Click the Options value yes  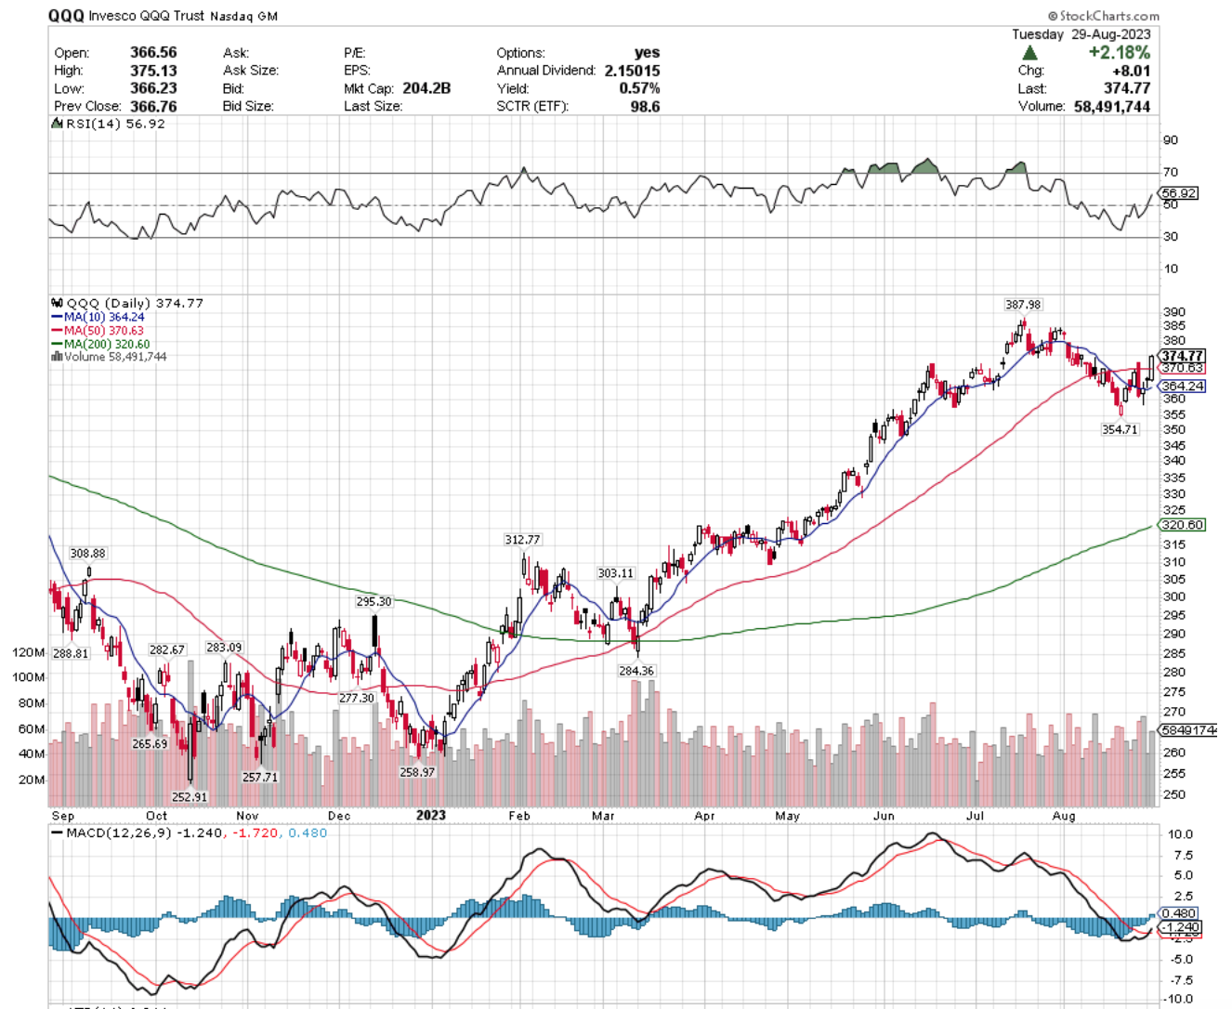[x=647, y=53]
